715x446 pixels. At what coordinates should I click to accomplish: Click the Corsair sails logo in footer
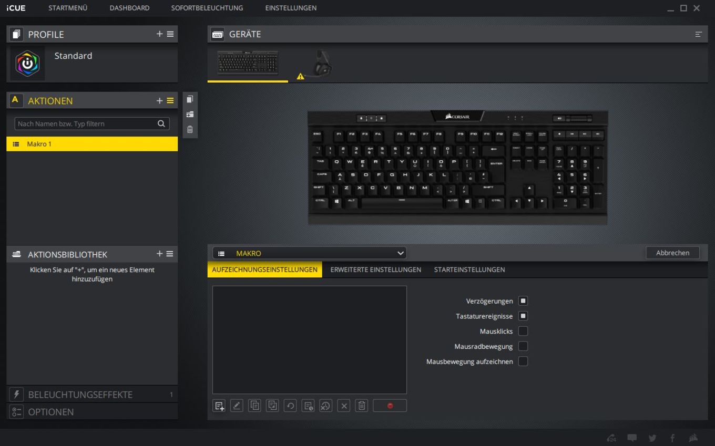[x=693, y=438]
